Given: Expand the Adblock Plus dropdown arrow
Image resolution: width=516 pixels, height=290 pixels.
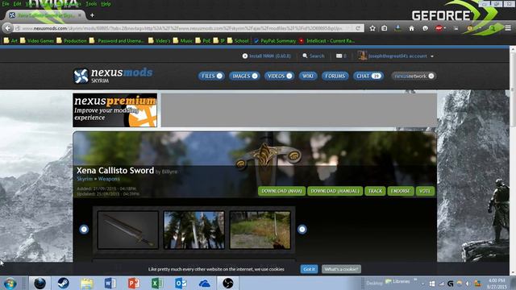Looking at the screenshot, I should tap(444, 28).
